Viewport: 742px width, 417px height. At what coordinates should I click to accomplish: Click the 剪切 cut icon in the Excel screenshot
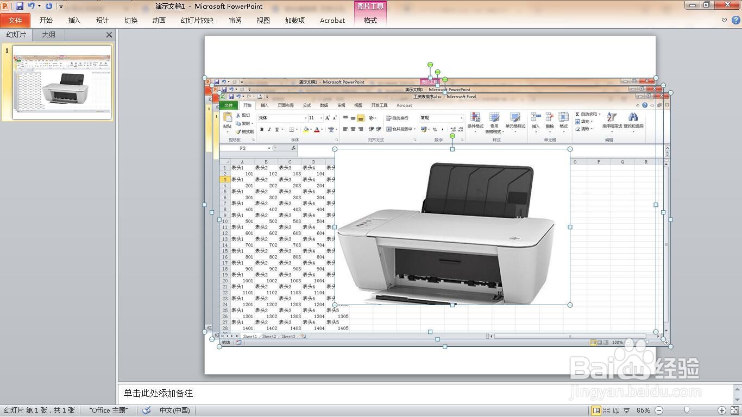pyautogui.click(x=243, y=116)
